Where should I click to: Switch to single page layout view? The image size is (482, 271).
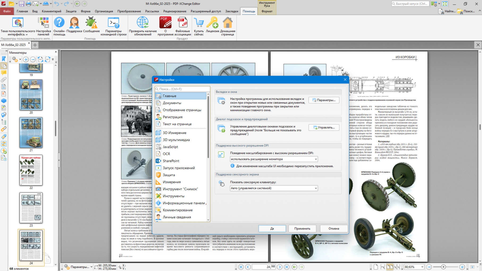coord(376,267)
